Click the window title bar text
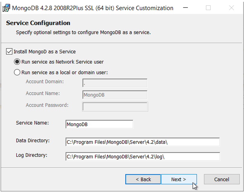The width and height of the screenshot is (244, 192). coord(93,8)
